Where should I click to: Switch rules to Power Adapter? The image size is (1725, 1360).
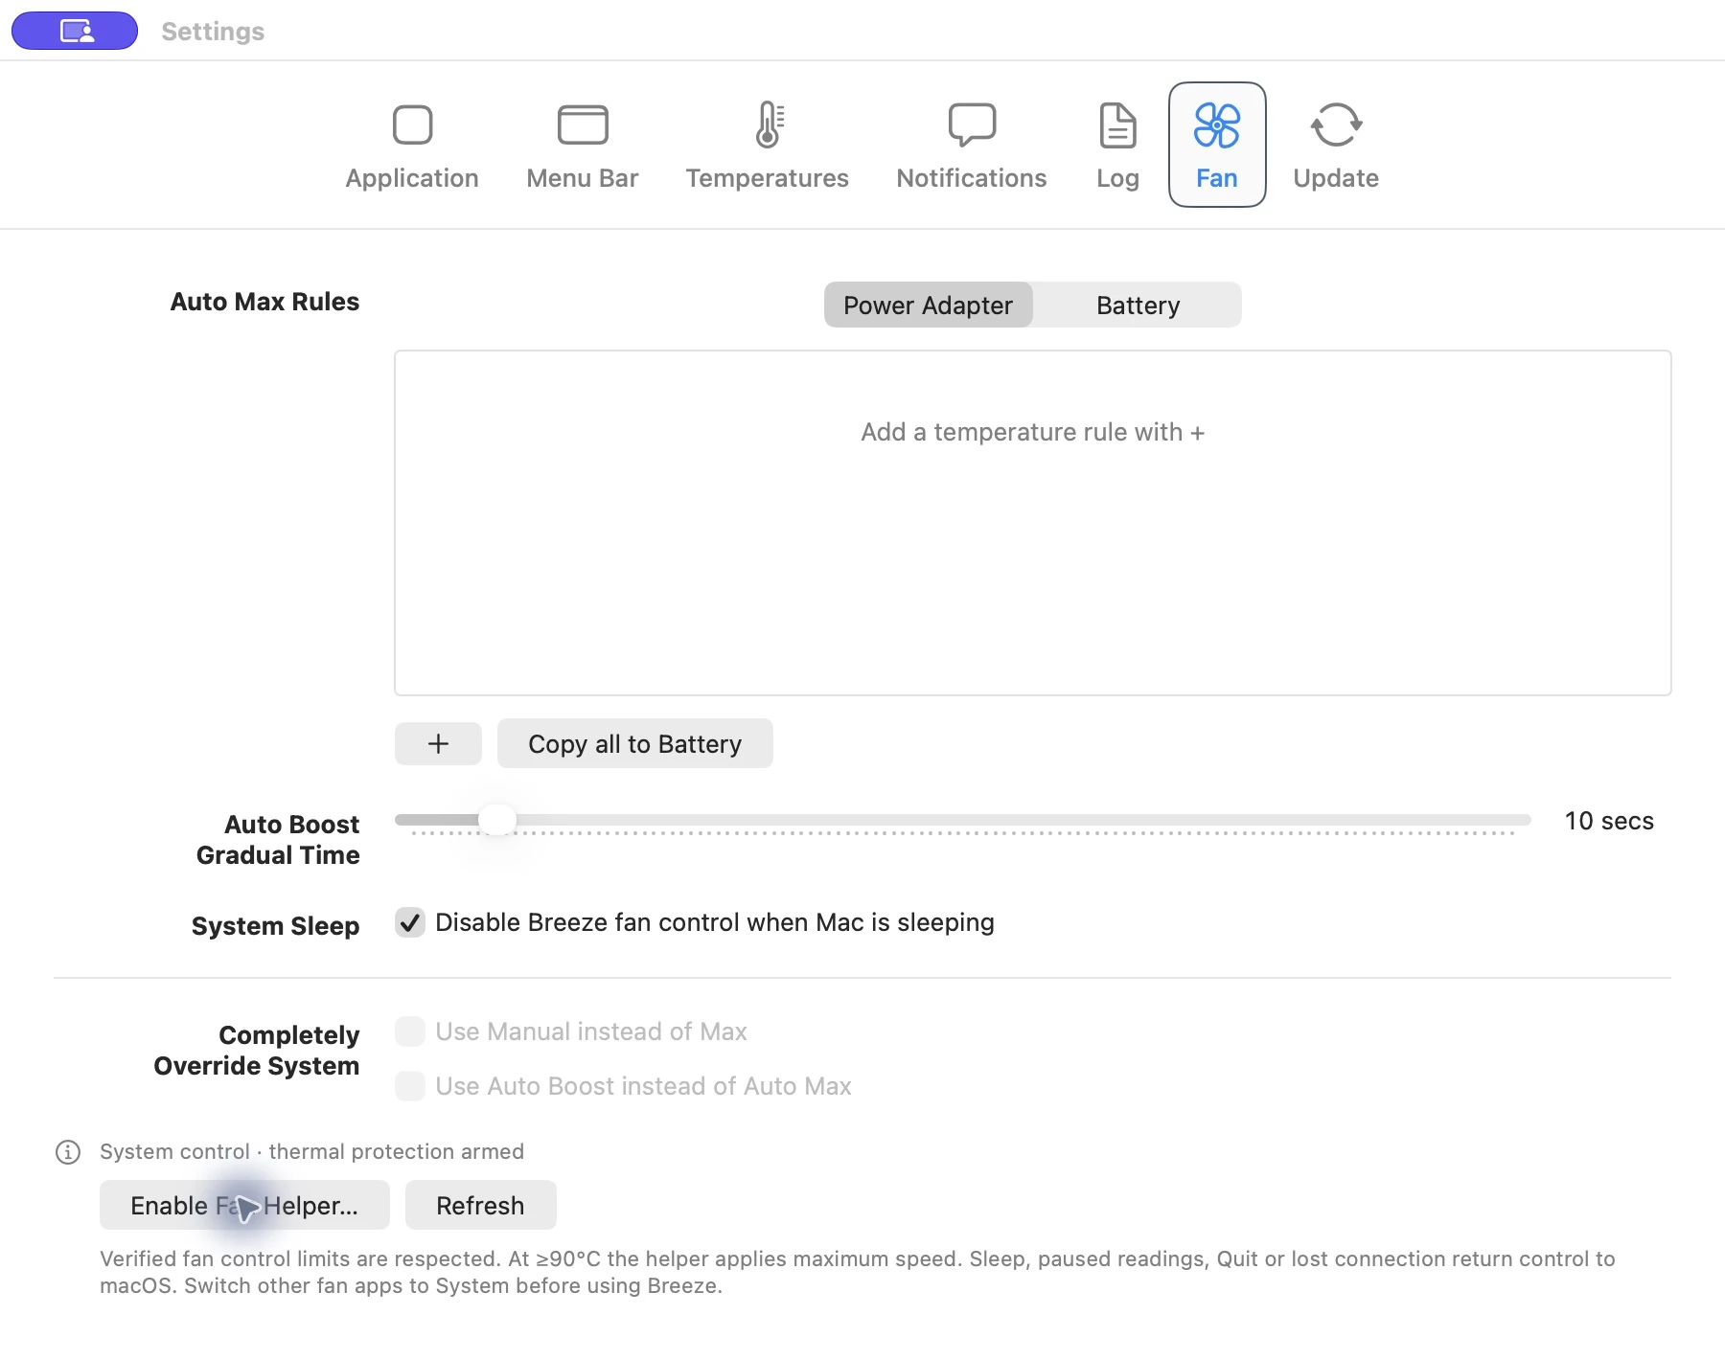tap(928, 305)
